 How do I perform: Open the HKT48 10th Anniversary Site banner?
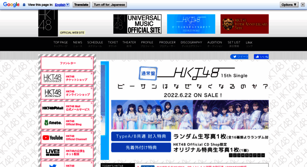point(245,24)
